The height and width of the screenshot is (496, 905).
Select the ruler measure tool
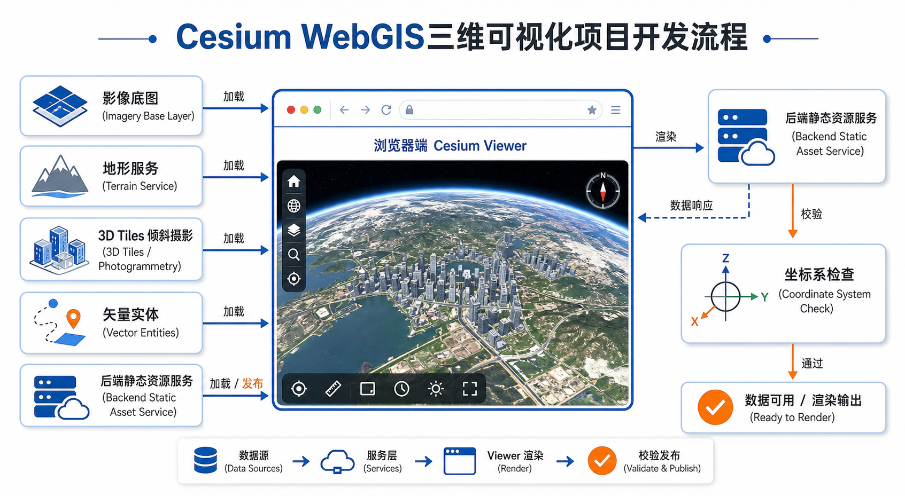tap(333, 389)
